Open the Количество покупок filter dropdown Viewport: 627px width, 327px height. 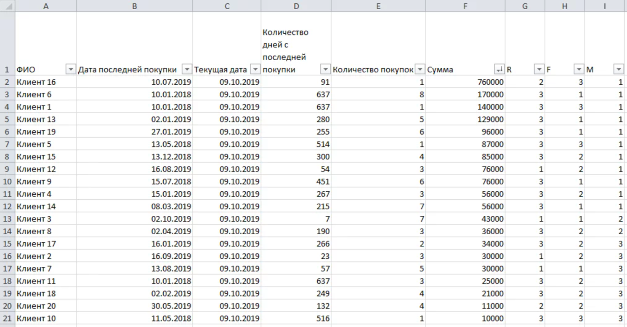[420, 70]
